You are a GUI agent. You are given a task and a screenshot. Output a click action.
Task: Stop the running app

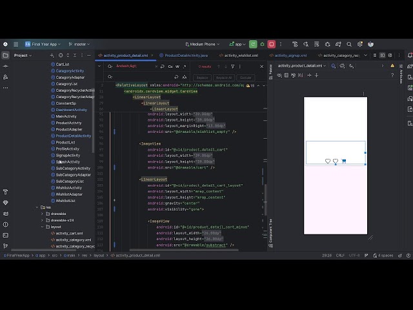[272, 45]
